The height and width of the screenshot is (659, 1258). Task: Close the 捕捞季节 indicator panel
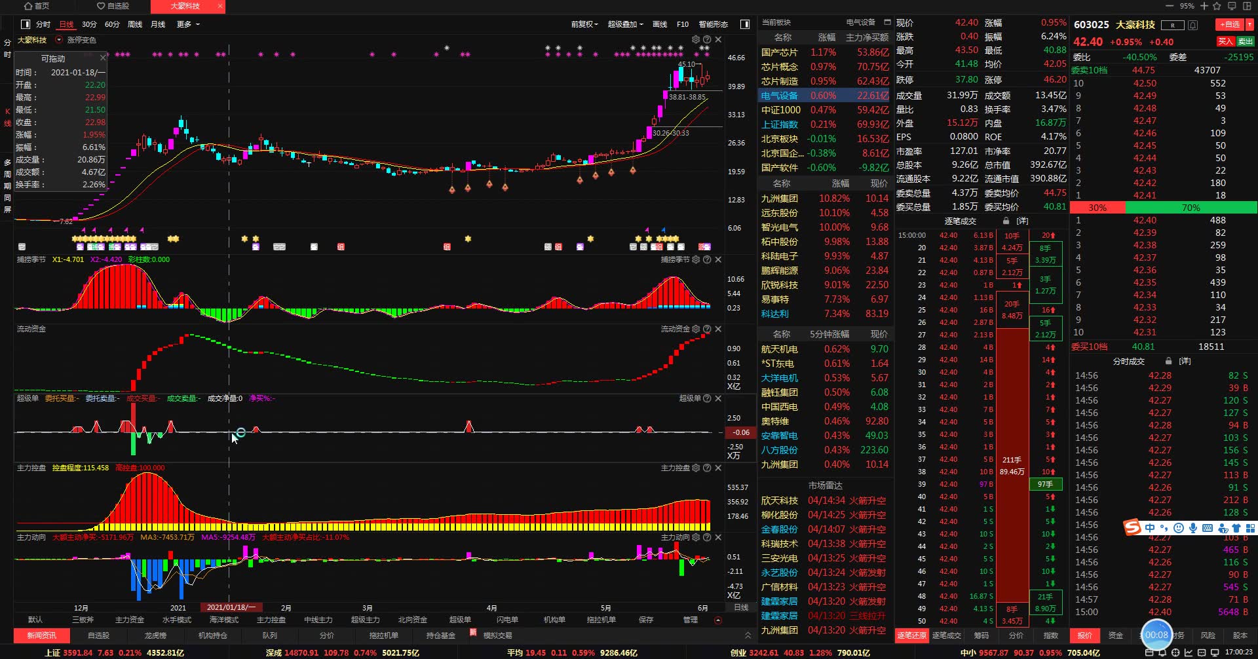coord(718,259)
